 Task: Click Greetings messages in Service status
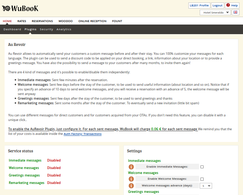[x=24, y=175]
